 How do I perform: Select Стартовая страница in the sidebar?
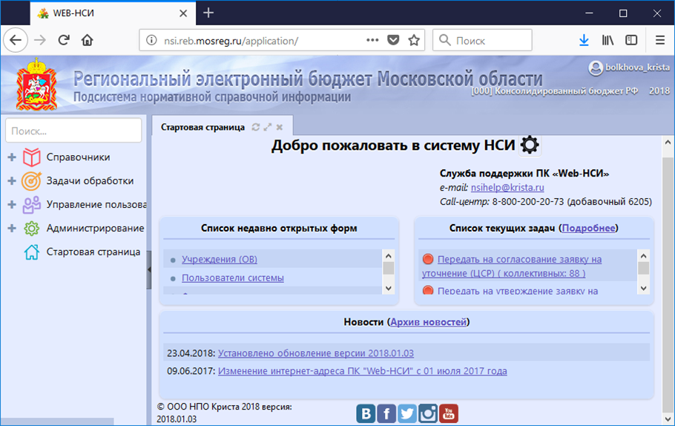(93, 252)
